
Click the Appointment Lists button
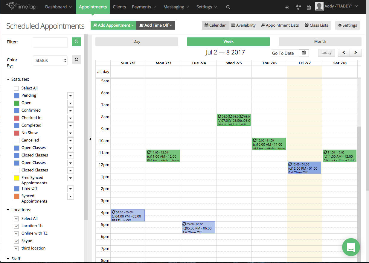click(x=280, y=25)
